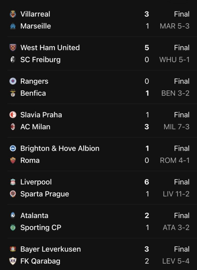Open Brighton & Hove Albion team page
This screenshot has height=270, width=197.
pyautogui.click(x=60, y=148)
